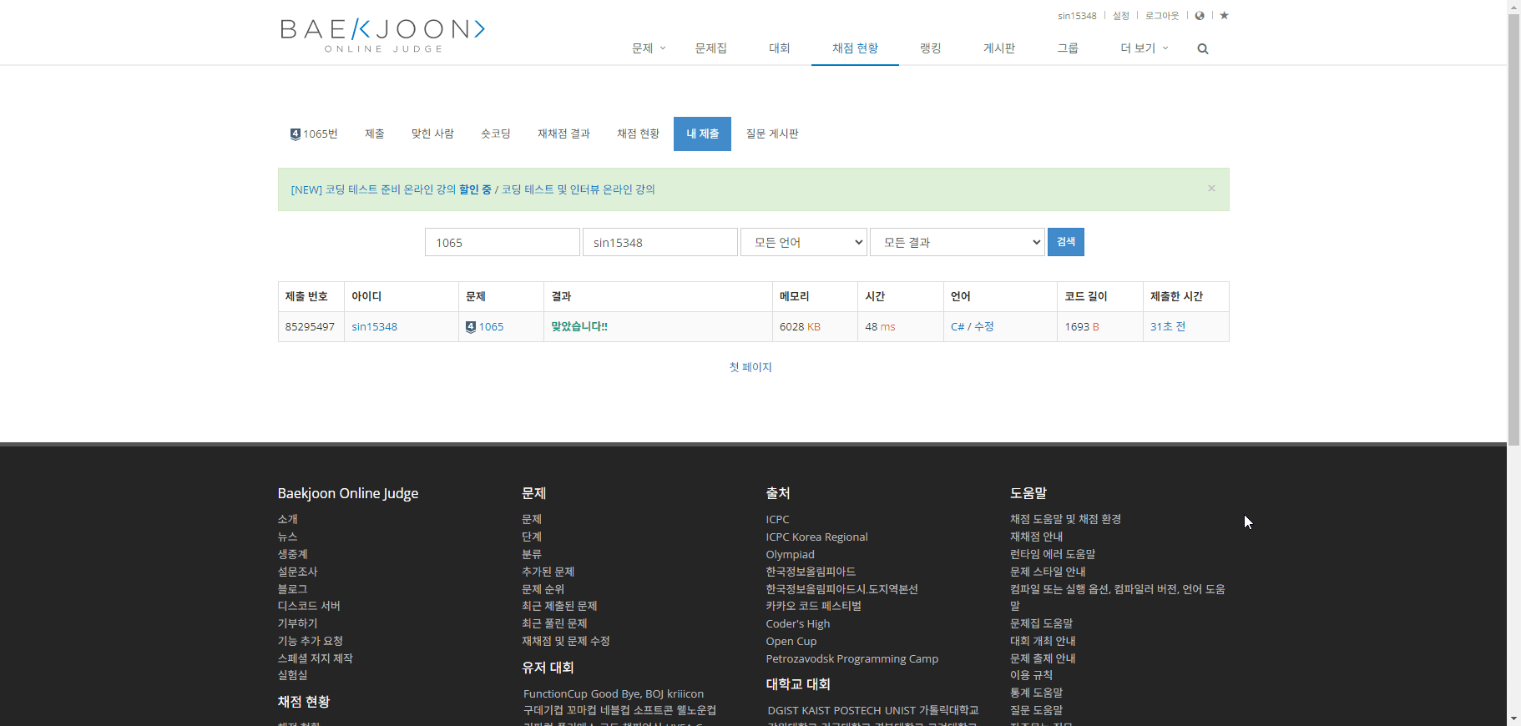
Task: Open 게시판 in the navbar
Action: tap(998, 48)
